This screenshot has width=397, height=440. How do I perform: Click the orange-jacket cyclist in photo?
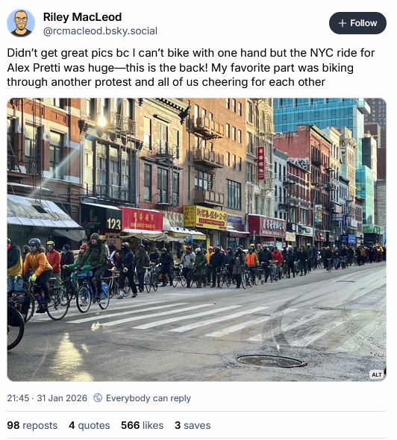[x=38, y=269]
